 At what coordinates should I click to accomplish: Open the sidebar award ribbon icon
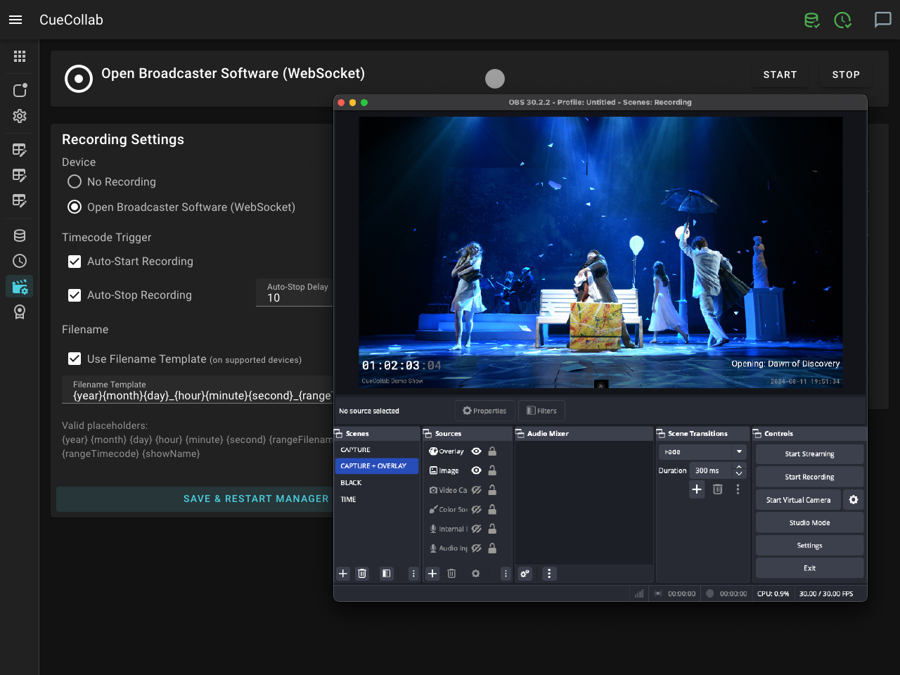click(x=20, y=311)
